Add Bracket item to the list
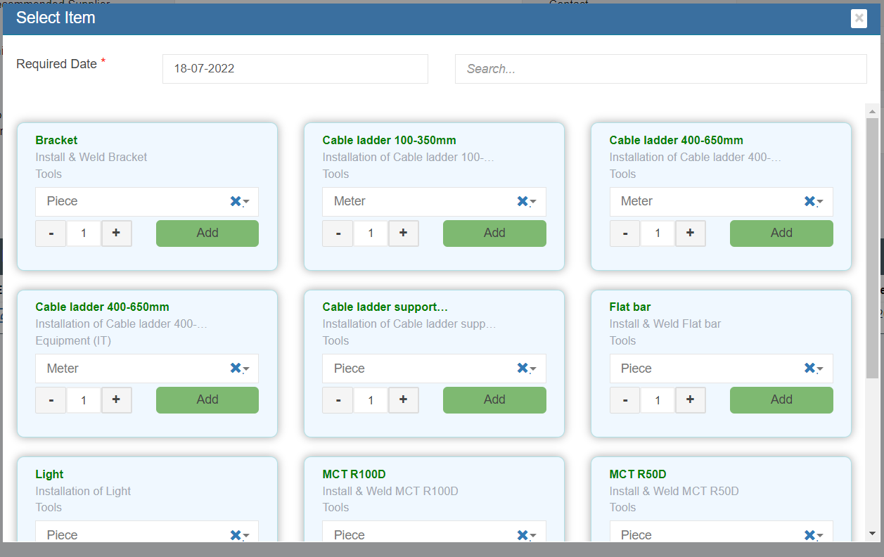The width and height of the screenshot is (884, 557). point(207,233)
